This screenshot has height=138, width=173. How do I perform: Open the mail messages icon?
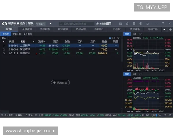click(120, 24)
